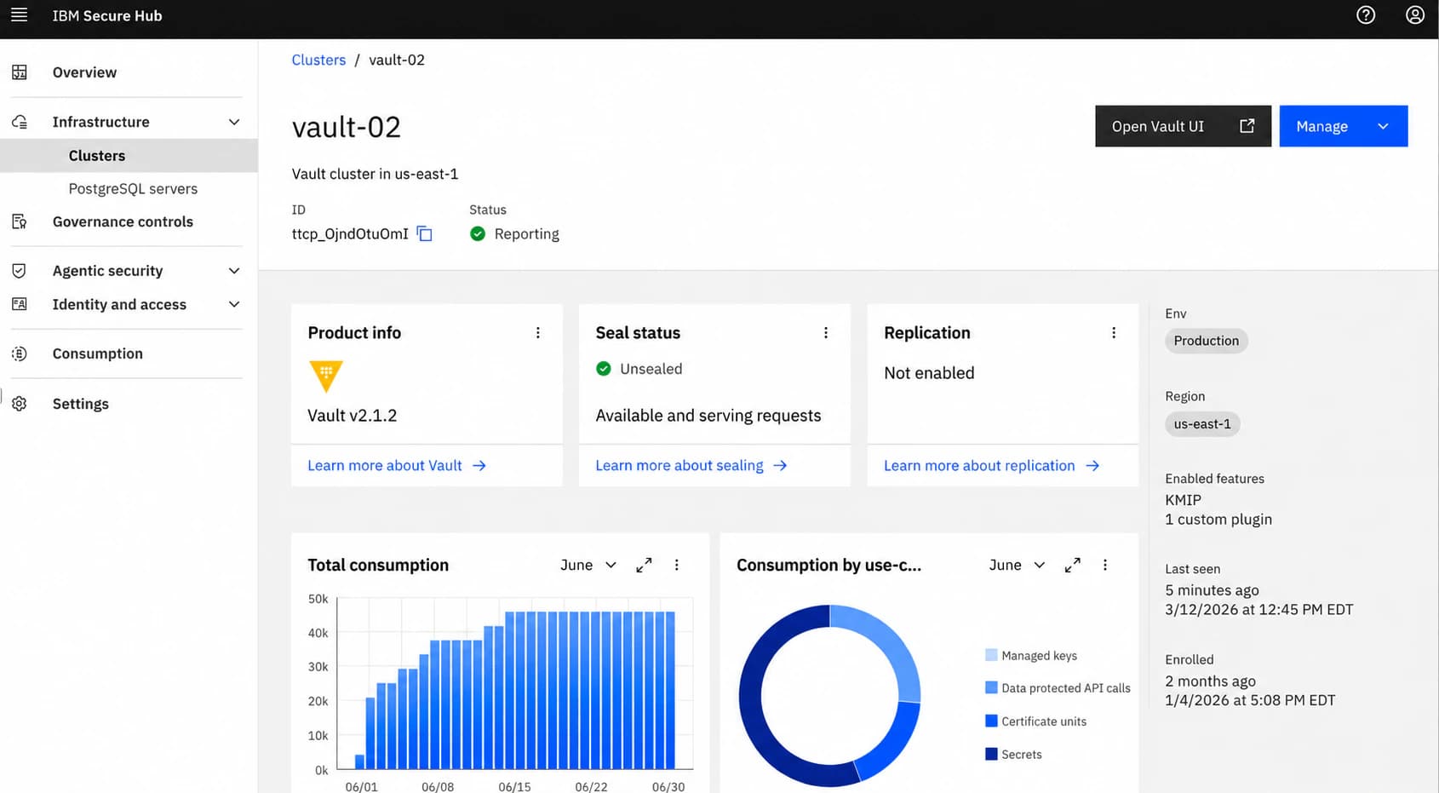This screenshot has height=793, width=1439.
Task: Open the user profile icon
Action: pyautogui.click(x=1415, y=15)
